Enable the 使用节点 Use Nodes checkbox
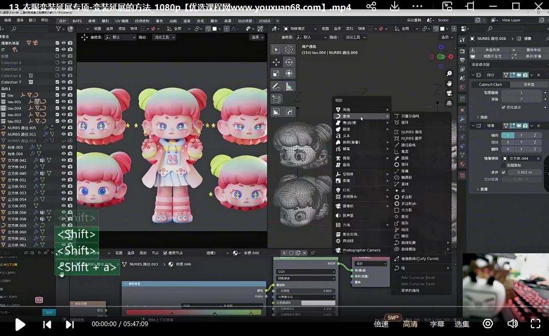Viewport: 549px width, 336px height. (165, 253)
